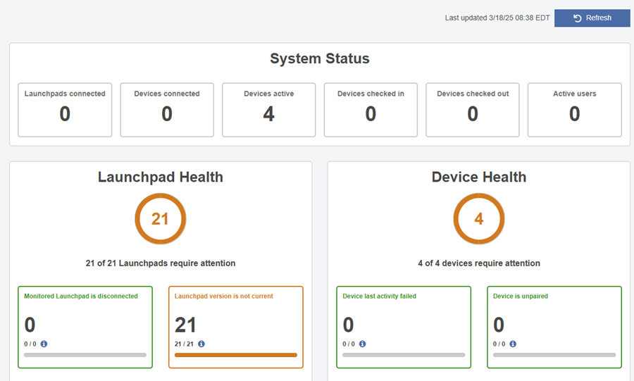
Task: Open the Active users tile
Action: point(574,110)
